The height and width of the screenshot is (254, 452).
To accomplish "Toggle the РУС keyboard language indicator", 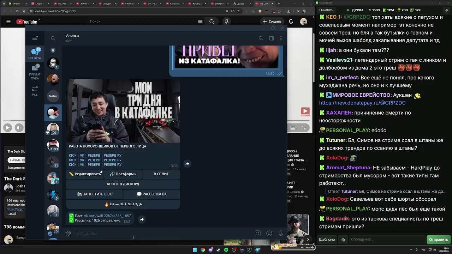I will pos(423,250).
